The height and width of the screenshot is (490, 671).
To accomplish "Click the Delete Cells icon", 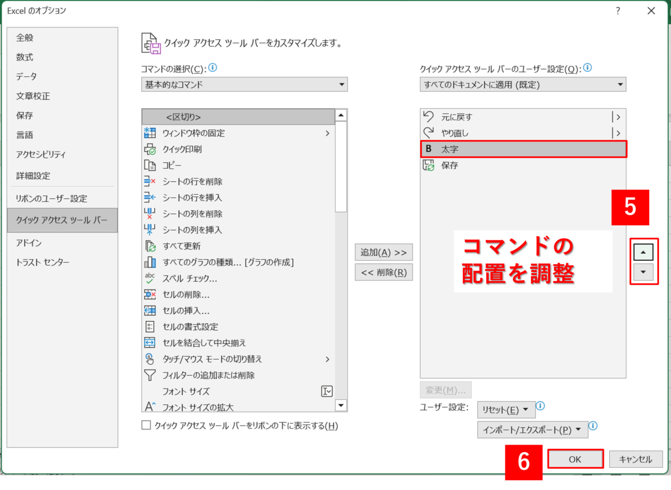I will 150,295.
